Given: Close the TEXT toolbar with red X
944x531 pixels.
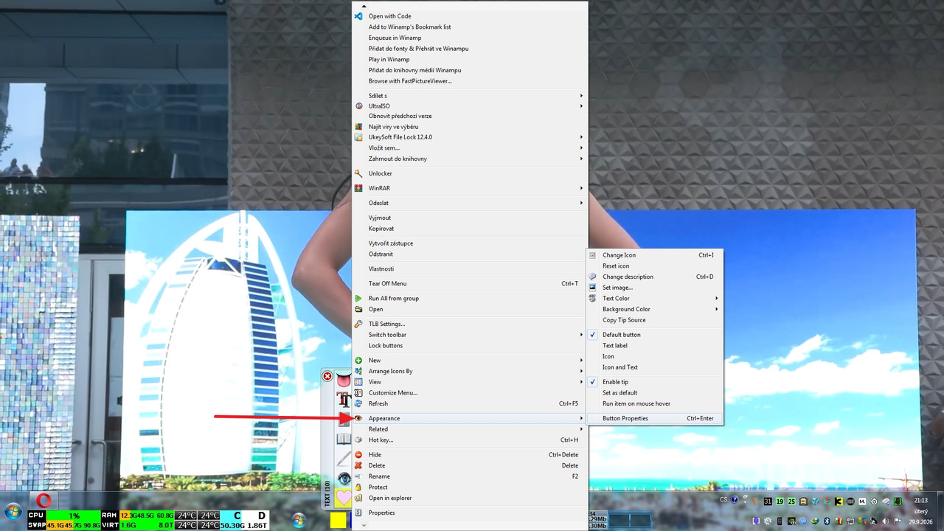Looking at the screenshot, I should [327, 376].
